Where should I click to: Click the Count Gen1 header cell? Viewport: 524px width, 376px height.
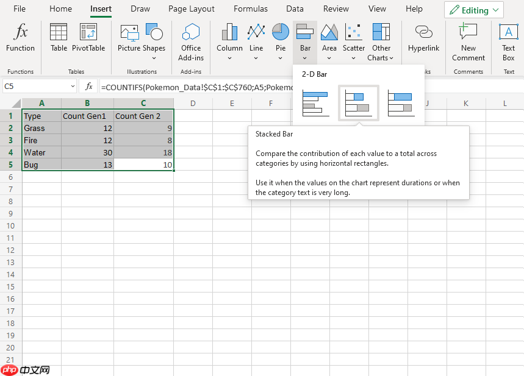[x=88, y=116]
